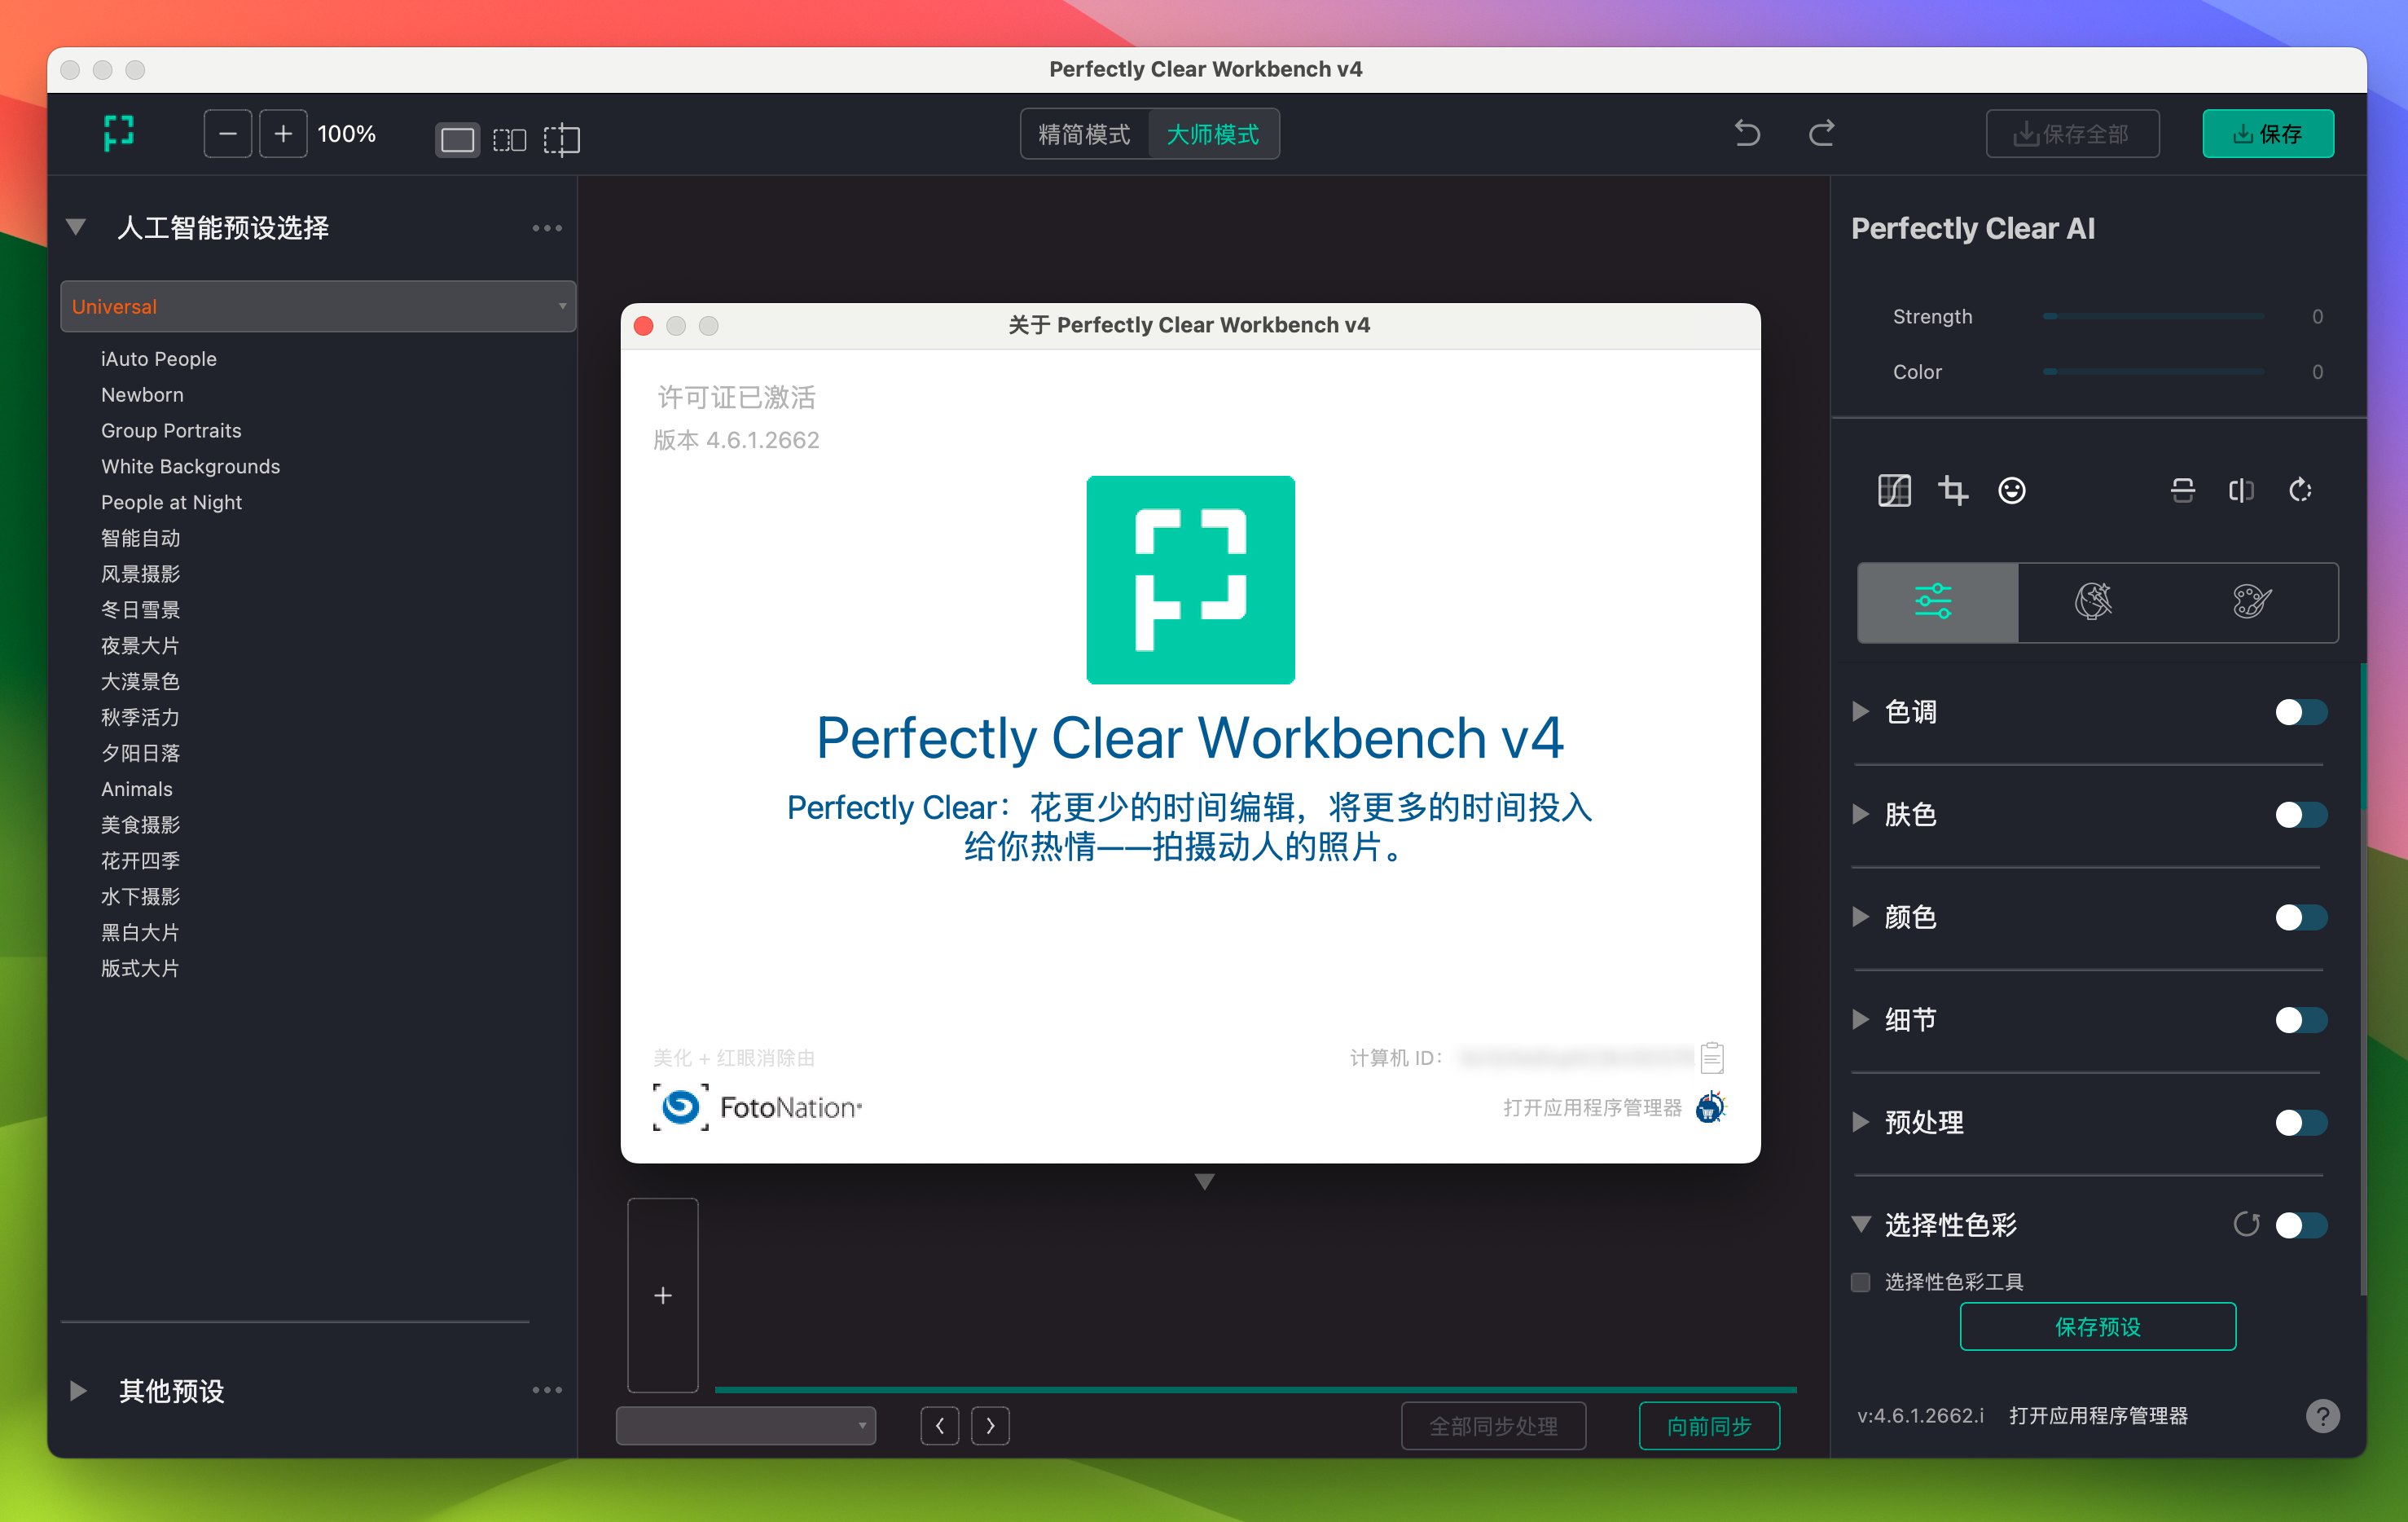Open the face detection smiley tool
This screenshot has height=1522, width=2408.
pyautogui.click(x=2012, y=490)
